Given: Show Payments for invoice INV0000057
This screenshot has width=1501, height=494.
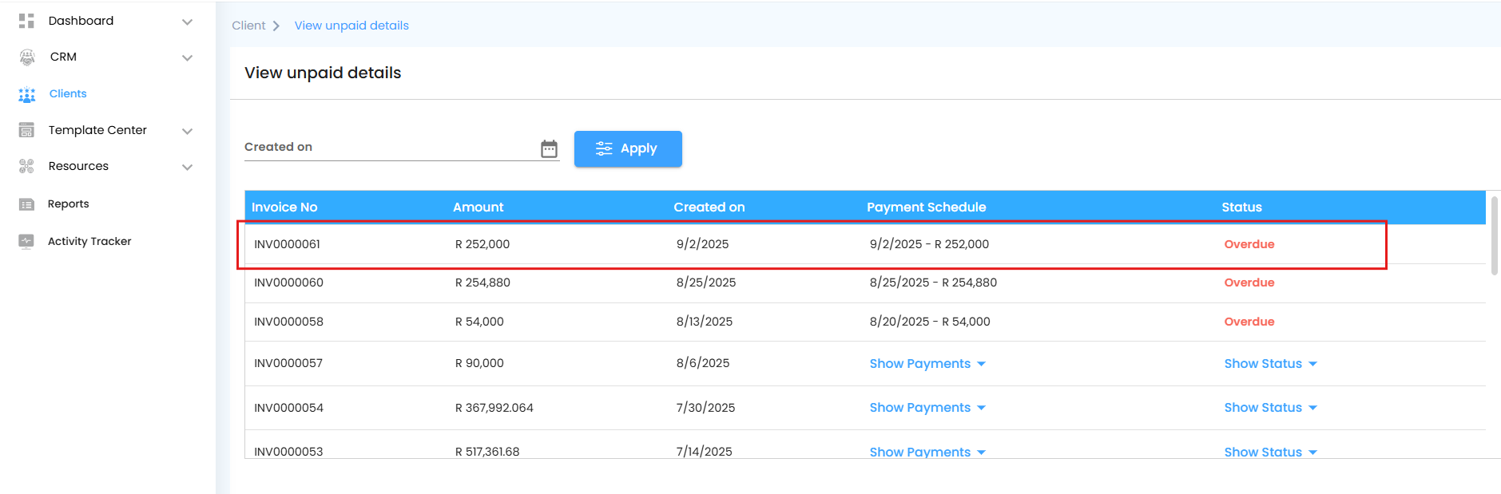Looking at the screenshot, I should pos(927,364).
